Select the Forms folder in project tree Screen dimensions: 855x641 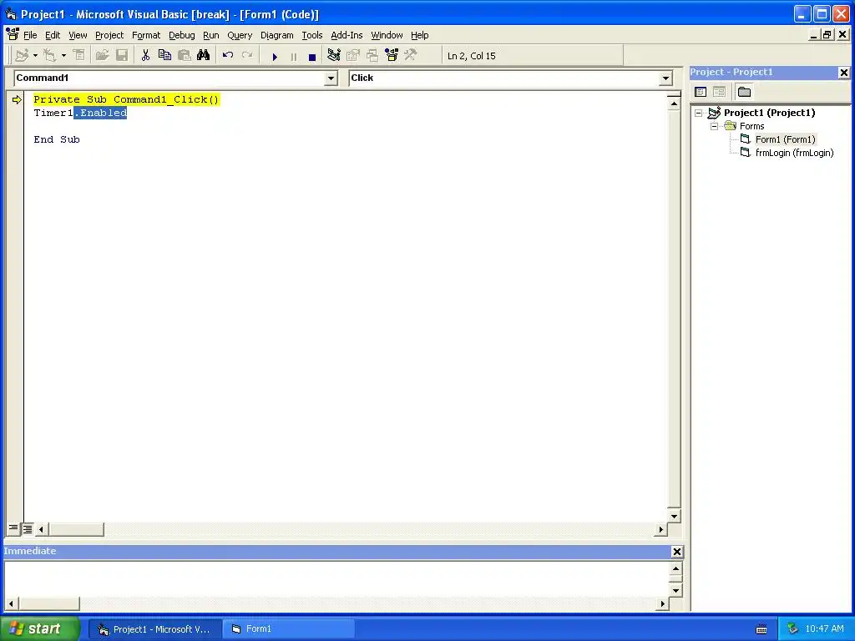[751, 127]
